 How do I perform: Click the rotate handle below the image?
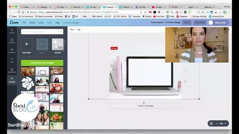143,103
